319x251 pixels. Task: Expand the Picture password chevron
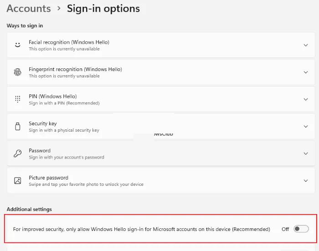pos(306,180)
